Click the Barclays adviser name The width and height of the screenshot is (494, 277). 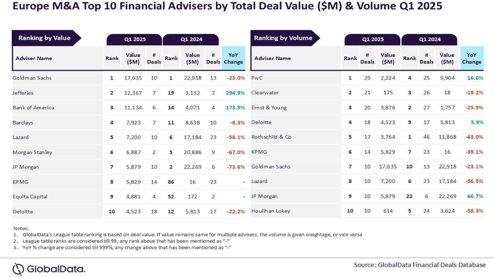(23, 122)
